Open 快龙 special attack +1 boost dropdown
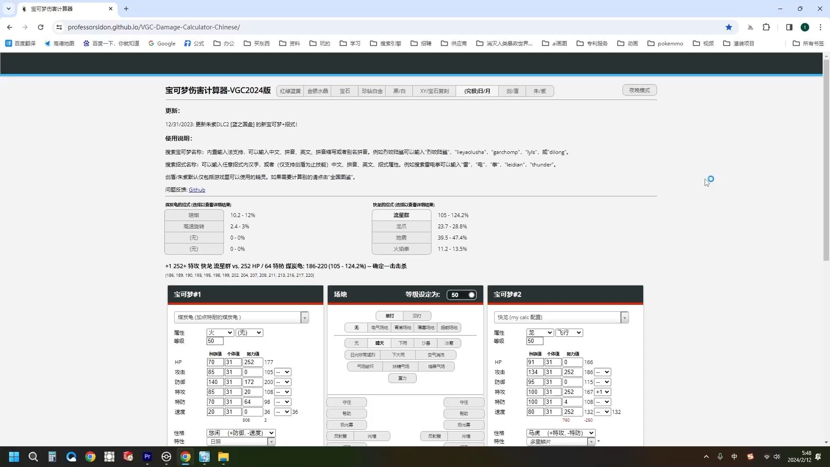The image size is (830, 467). click(603, 392)
